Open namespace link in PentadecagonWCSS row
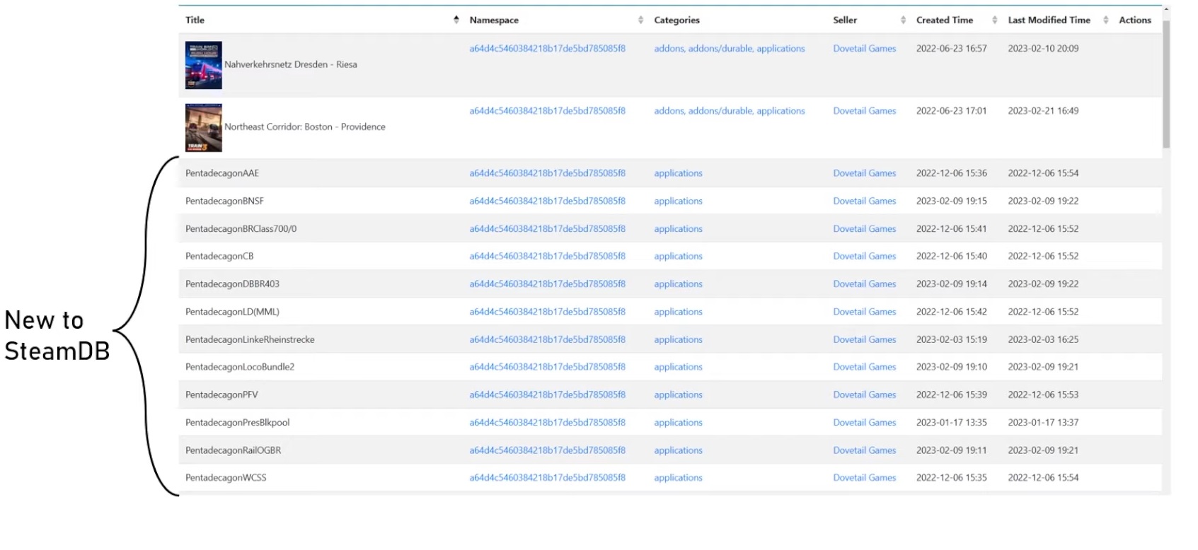Viewport: 1198px width, 550px height. (x=547, y=477)
